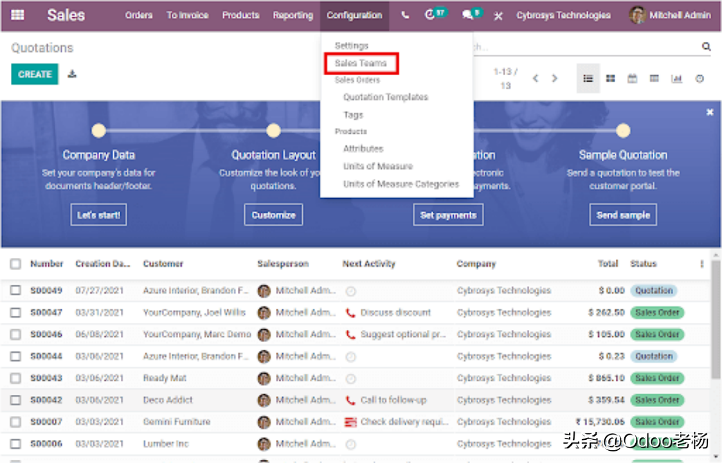Screen dimensions: 722x463
Task: Switch to list view
Action: click(x=588, y=79)
